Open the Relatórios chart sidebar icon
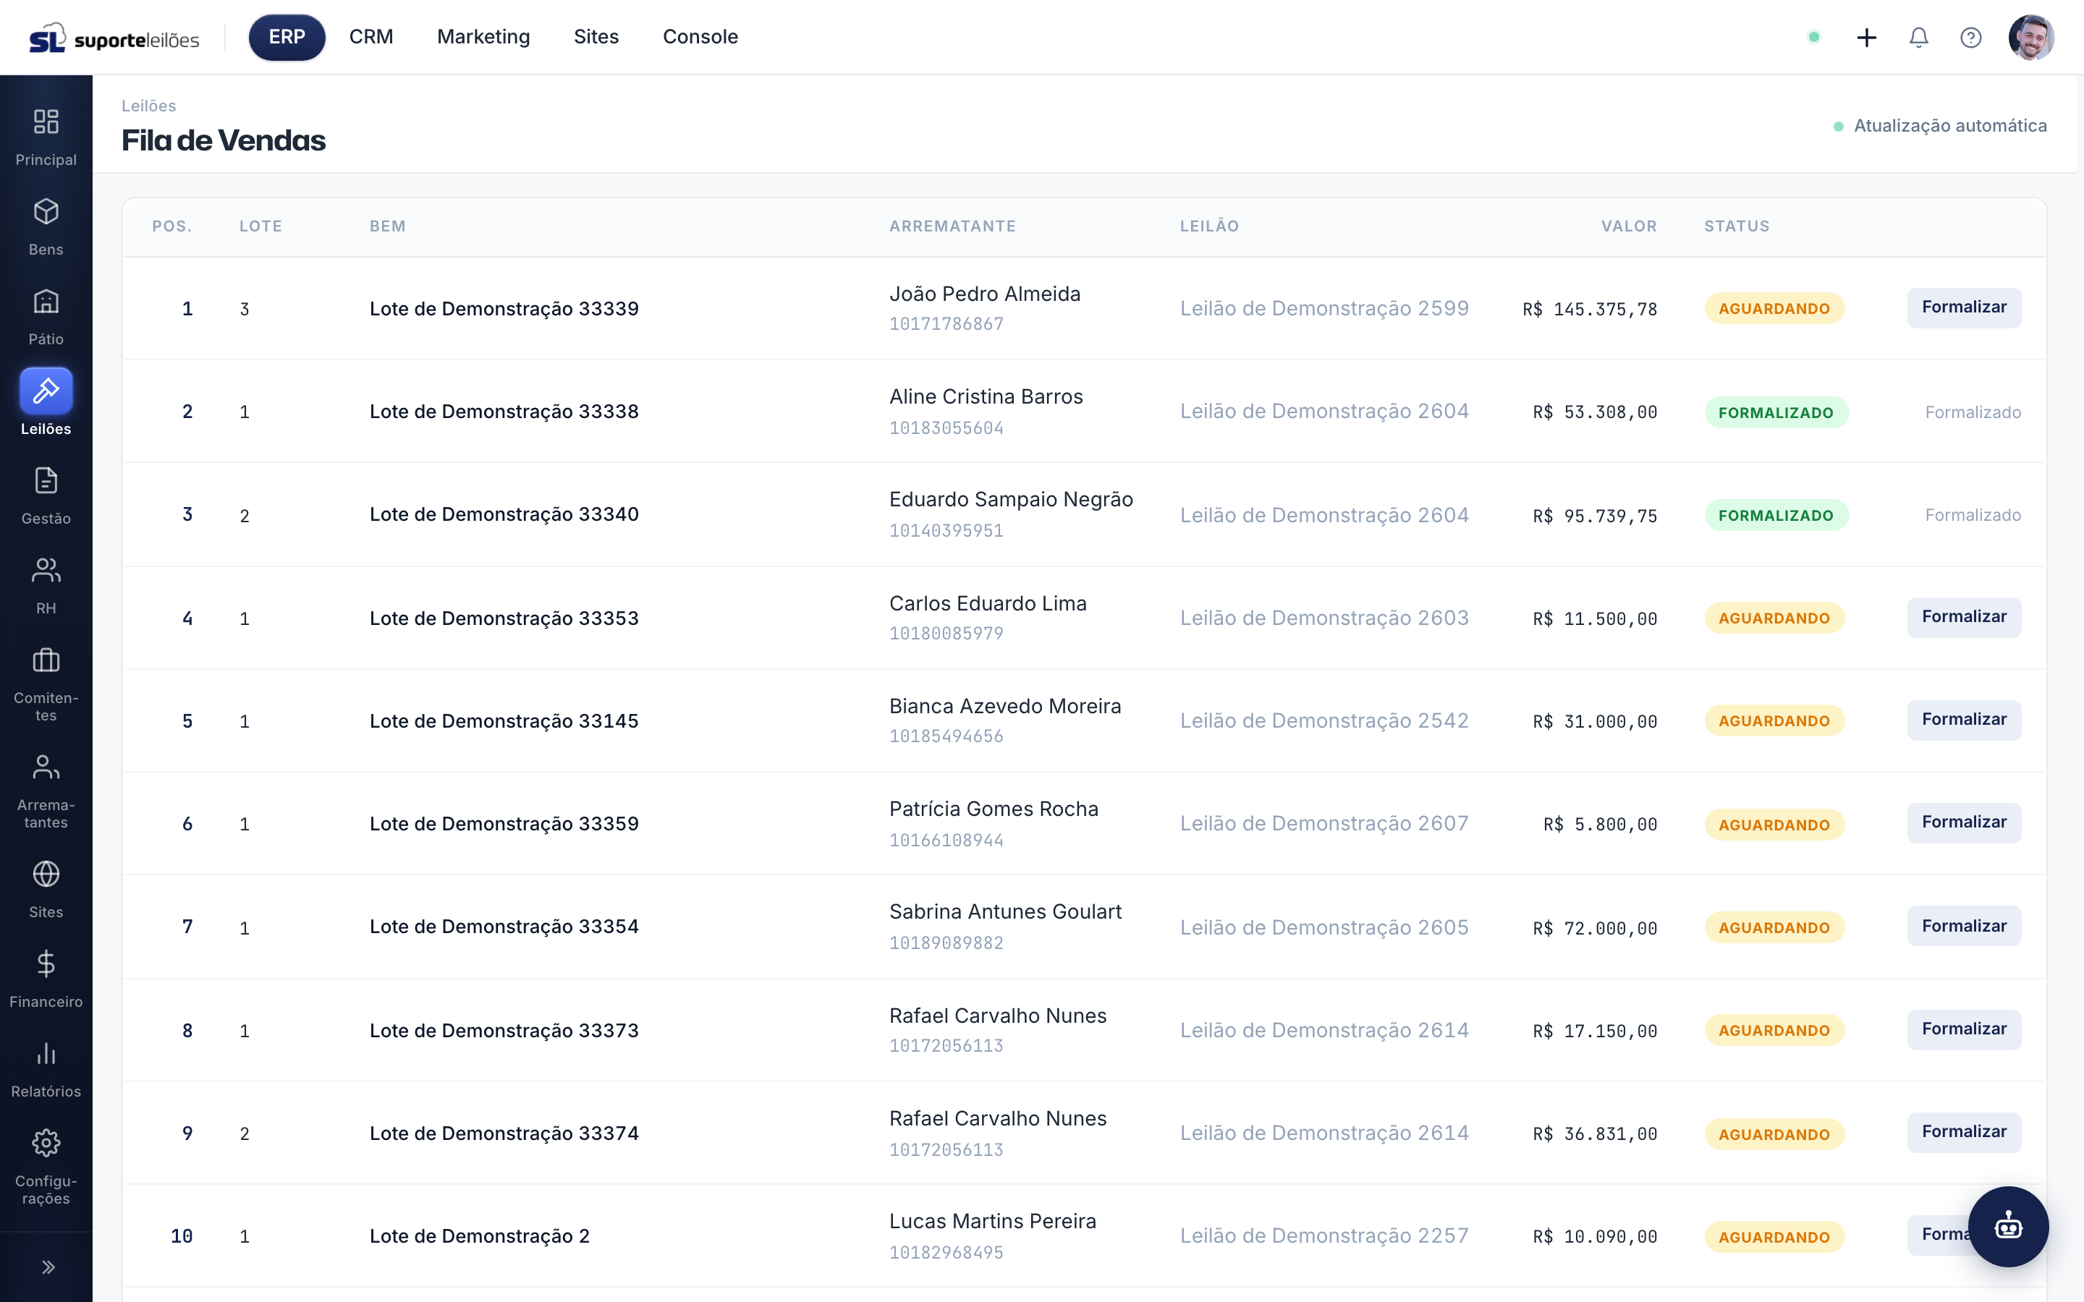The height and width of the screenshot is (1302, 2084). point(46,1053)
